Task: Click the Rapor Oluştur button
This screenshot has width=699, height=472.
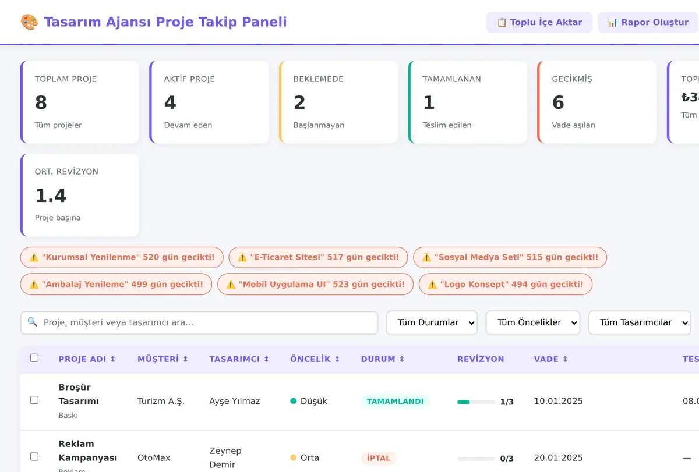Action: coord(648,22)
